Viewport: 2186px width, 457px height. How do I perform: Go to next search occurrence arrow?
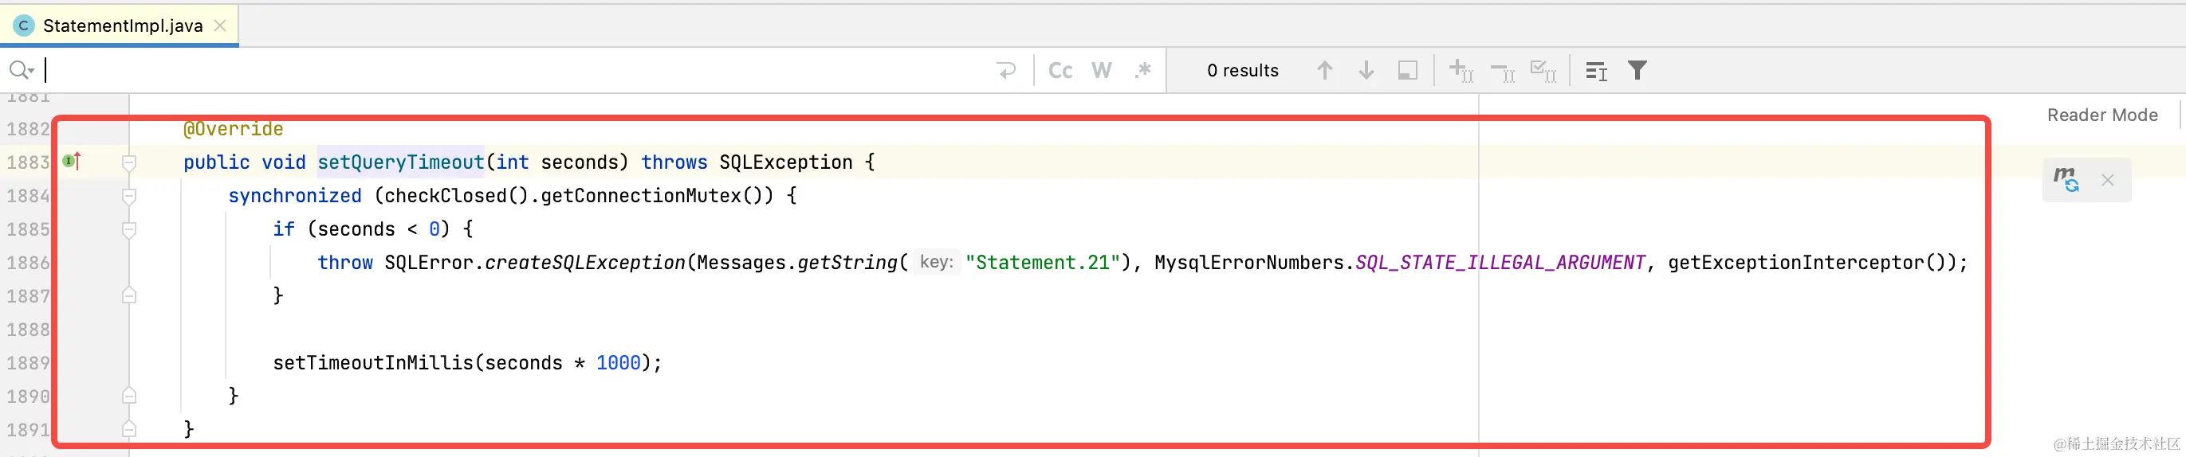pyautogui.click(x=1366, y=70)
